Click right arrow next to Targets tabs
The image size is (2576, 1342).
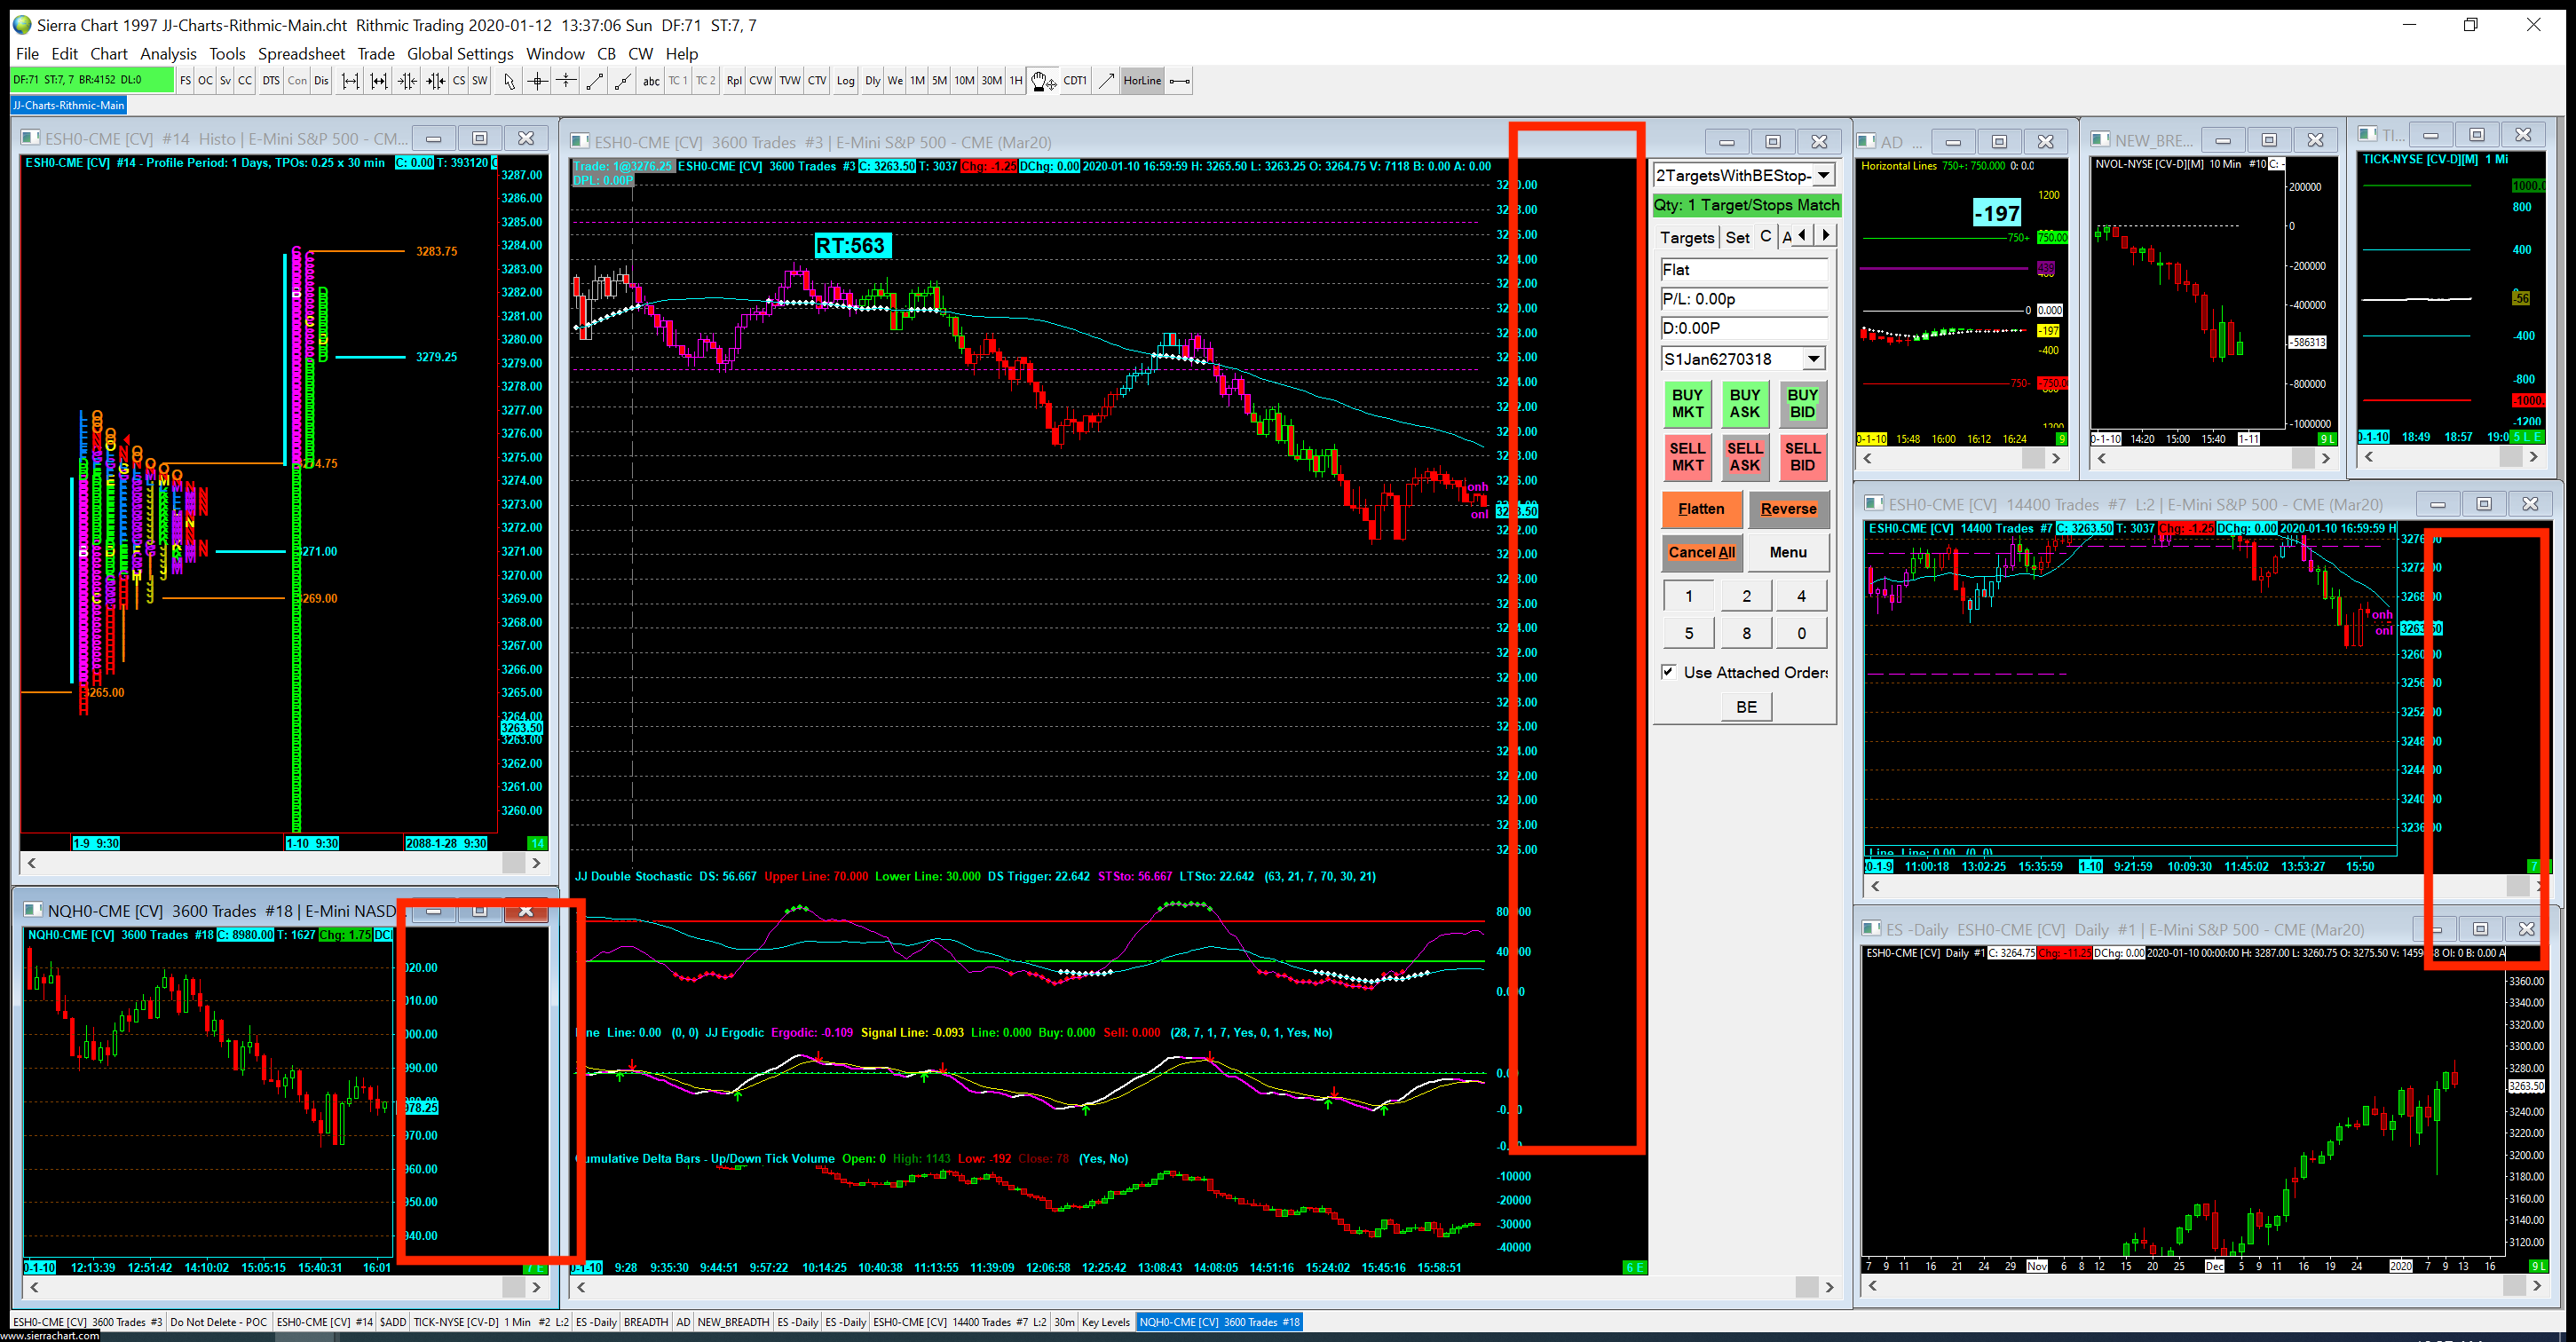(x=1826, y=235)
